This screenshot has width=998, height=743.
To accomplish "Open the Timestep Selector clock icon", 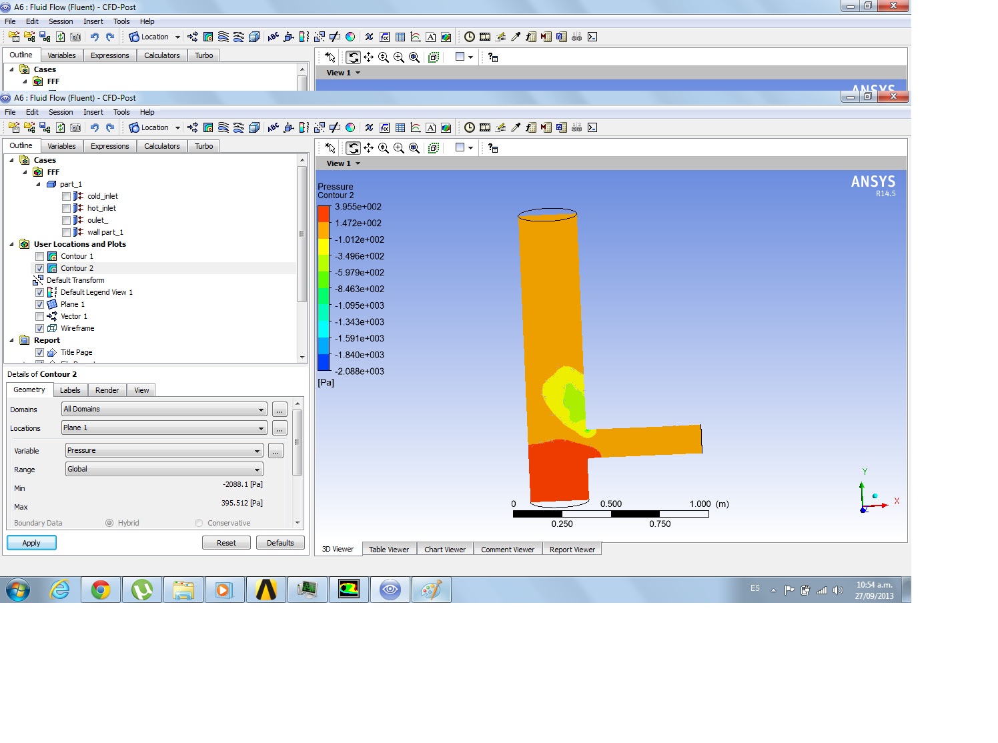I will tap(469, 127).
